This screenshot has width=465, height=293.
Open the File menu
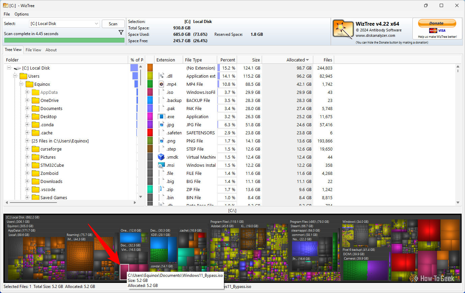pyautogui.click(x=7, y=14)
